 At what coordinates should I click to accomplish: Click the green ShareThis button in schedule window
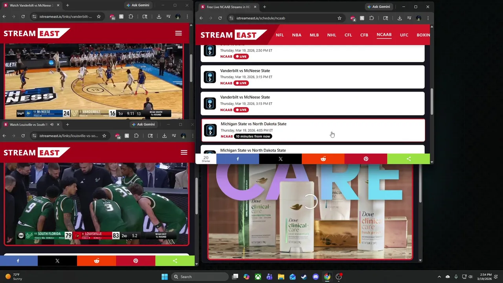click(x=409, y=159)
